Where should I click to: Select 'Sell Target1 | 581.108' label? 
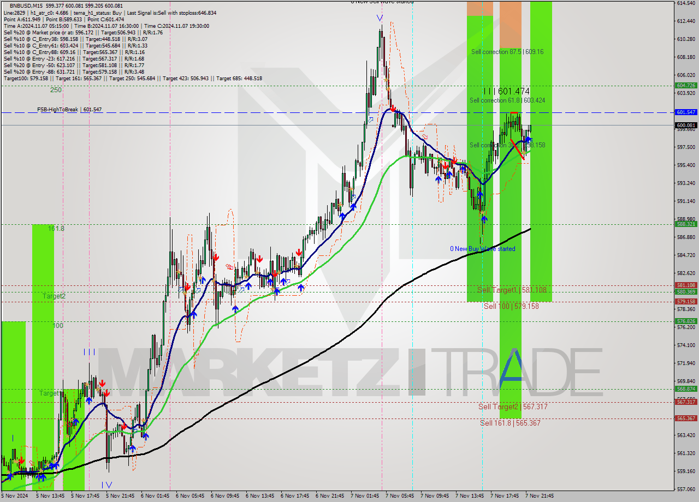[x=512, y=290]
